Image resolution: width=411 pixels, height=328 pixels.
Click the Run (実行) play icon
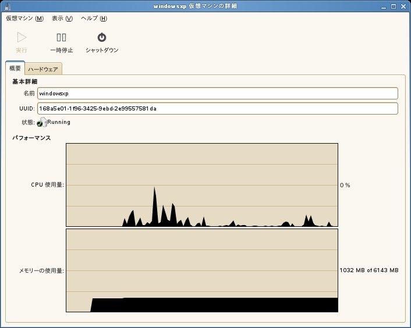[22, 37]
